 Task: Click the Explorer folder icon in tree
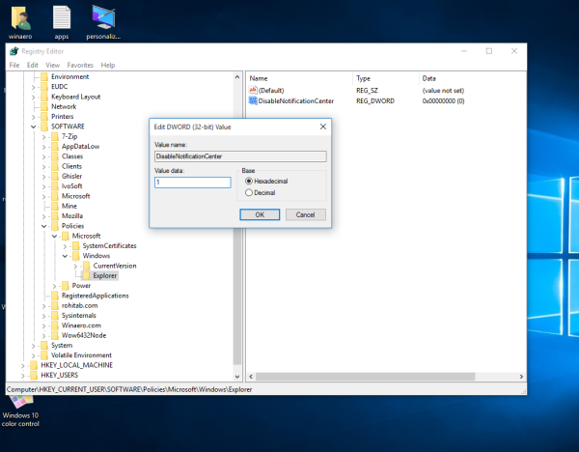click(x=86, y=275)
